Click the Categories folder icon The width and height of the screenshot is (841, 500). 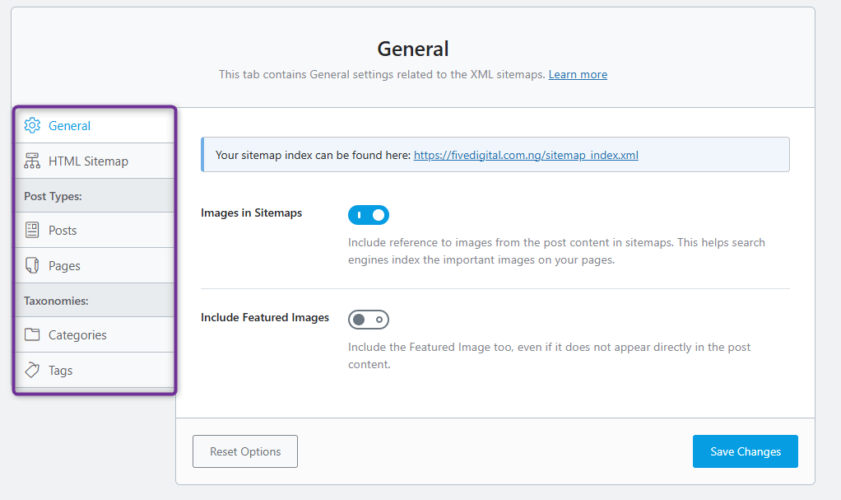32,334
